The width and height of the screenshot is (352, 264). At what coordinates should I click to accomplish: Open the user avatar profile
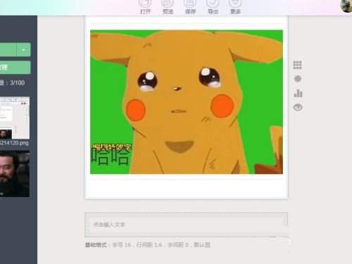[x=346, y=5]
